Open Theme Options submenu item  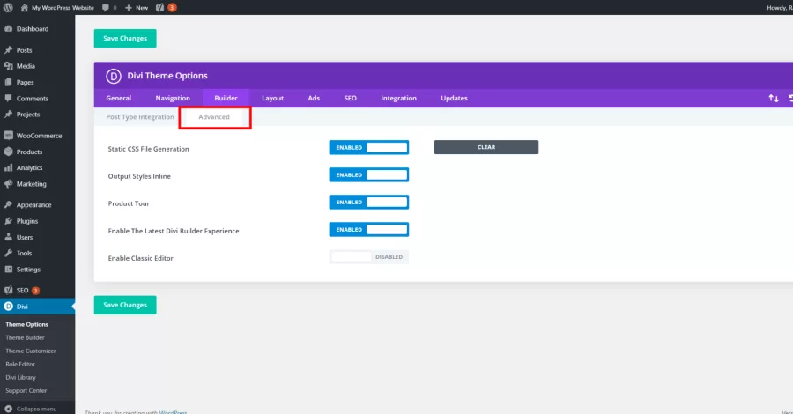[26, 324]
